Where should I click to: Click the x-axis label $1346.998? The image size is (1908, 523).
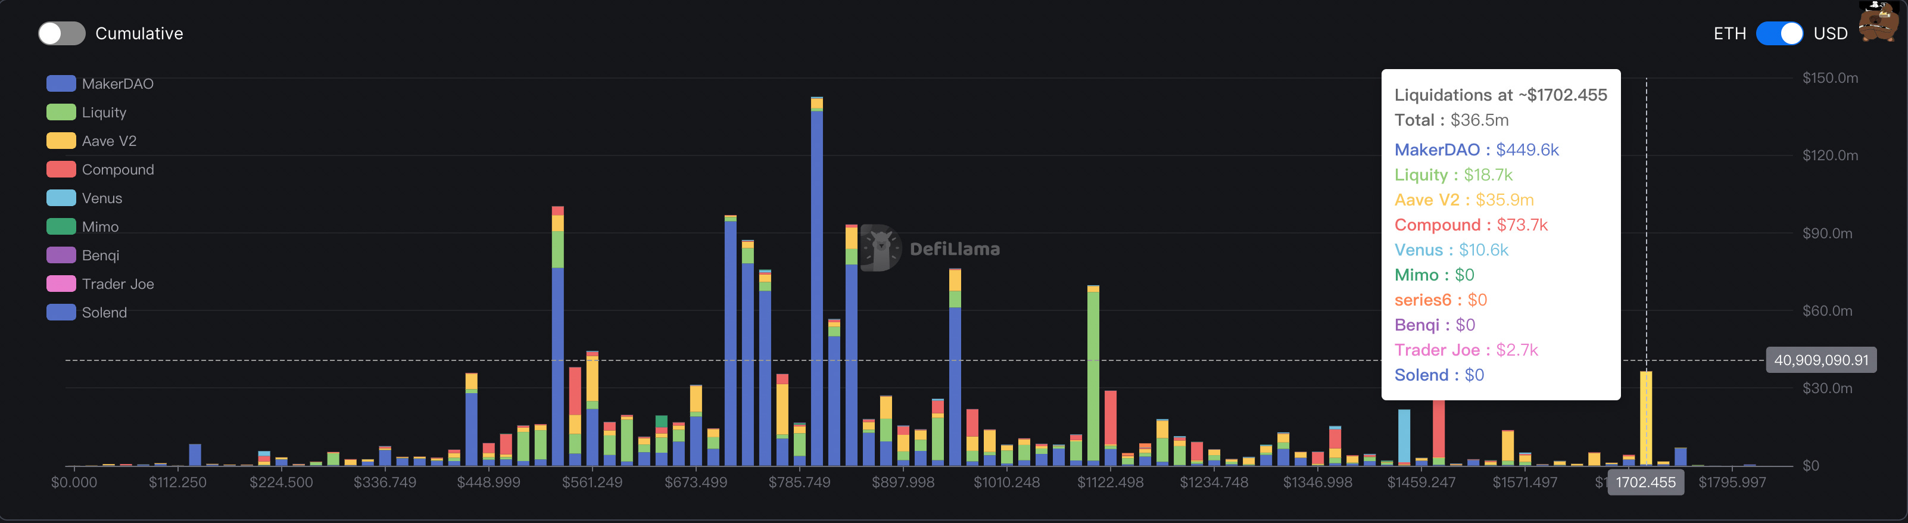coord(1318,483)
